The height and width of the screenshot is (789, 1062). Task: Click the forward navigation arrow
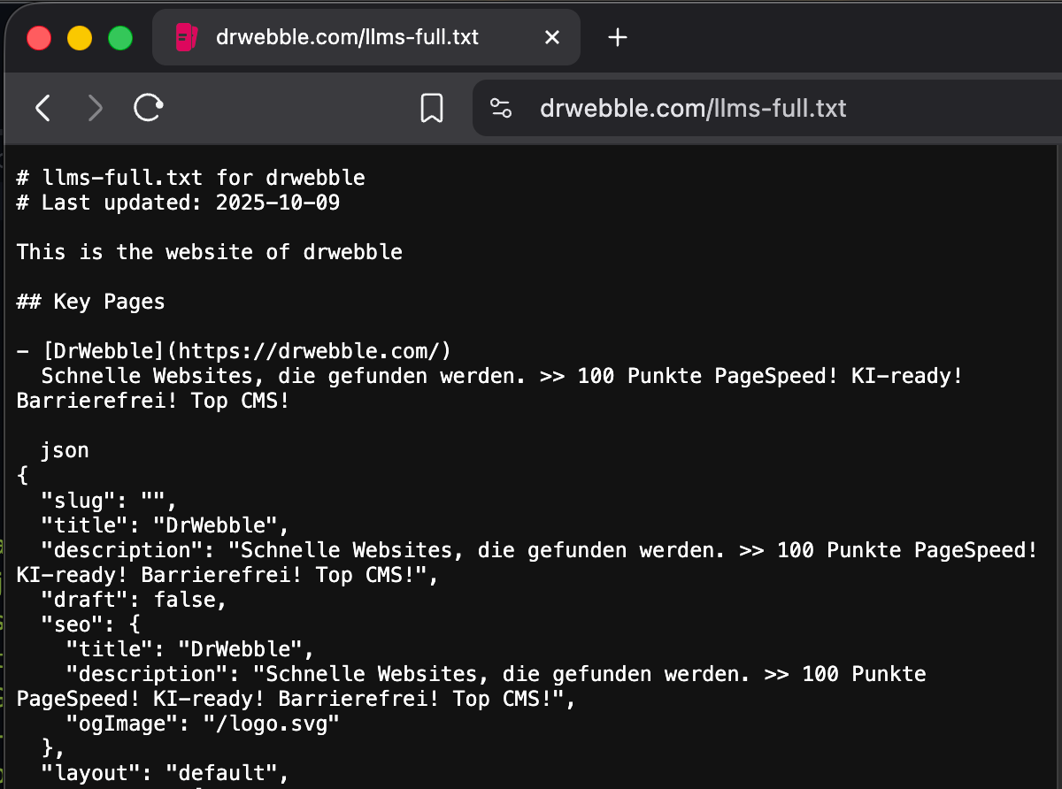[95, 107]
